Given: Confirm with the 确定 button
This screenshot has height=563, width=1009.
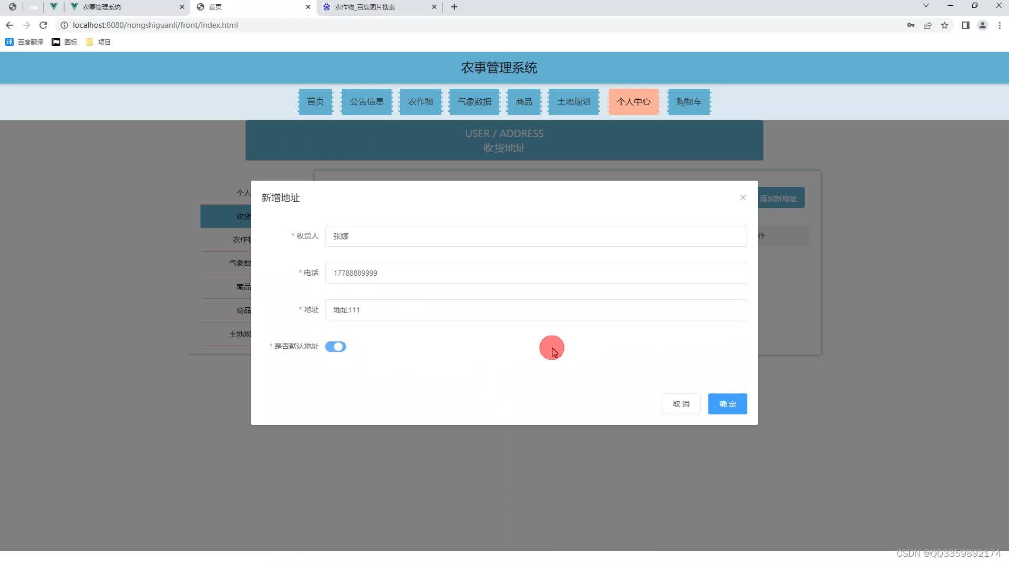Looking at the screenshot, I should (x=727, y=404).
